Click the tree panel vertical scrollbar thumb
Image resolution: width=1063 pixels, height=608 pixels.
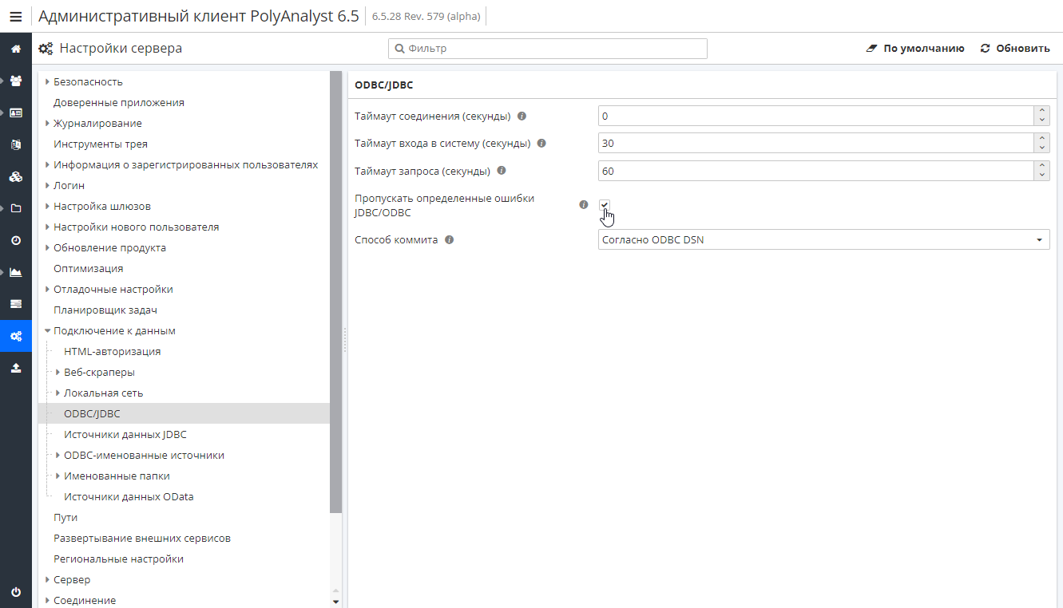coord(335,292)
